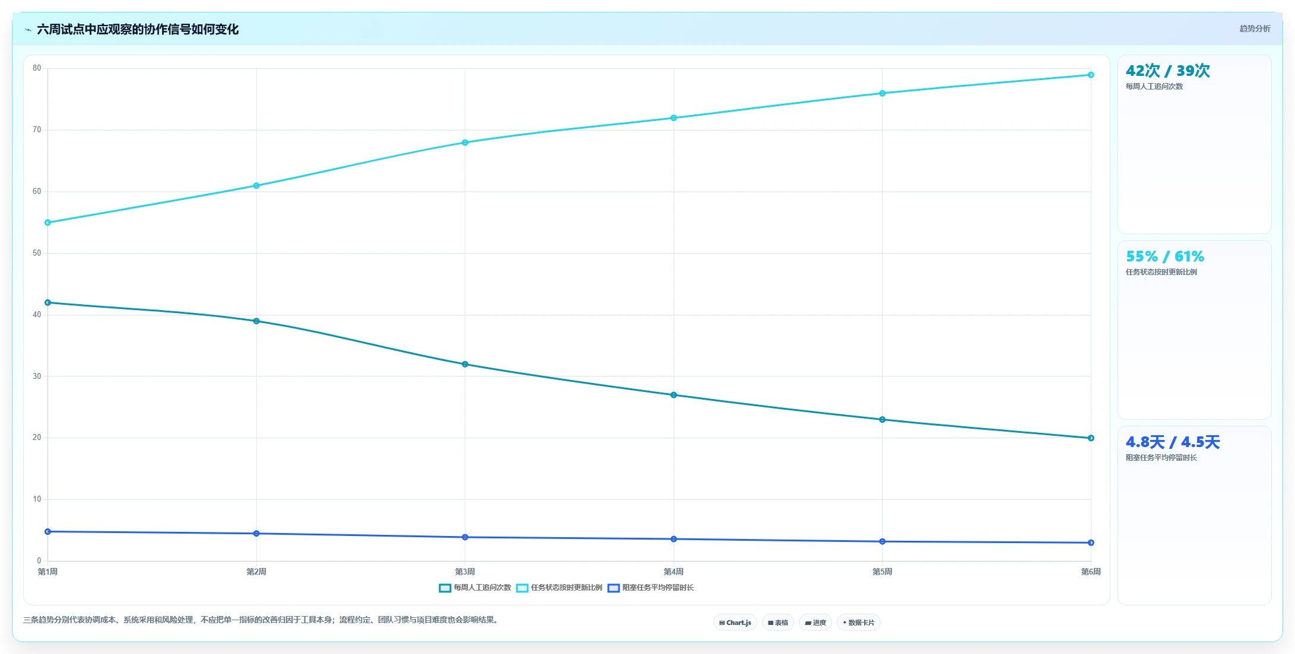Click the 第5周 x-axis label
The height and width of the screenshot is (654, 1295).
point(882,572)
